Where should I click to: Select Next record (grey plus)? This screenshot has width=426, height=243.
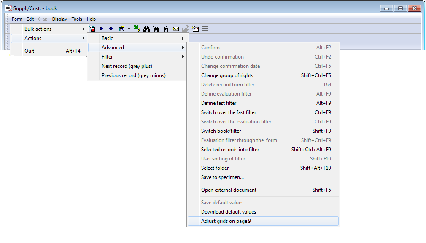(x=137, y=66)
